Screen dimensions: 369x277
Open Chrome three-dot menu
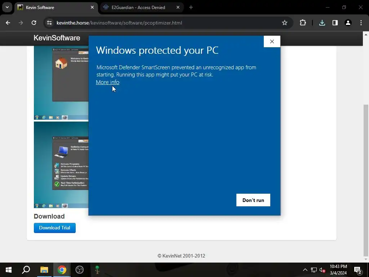(x=361, y=23)
